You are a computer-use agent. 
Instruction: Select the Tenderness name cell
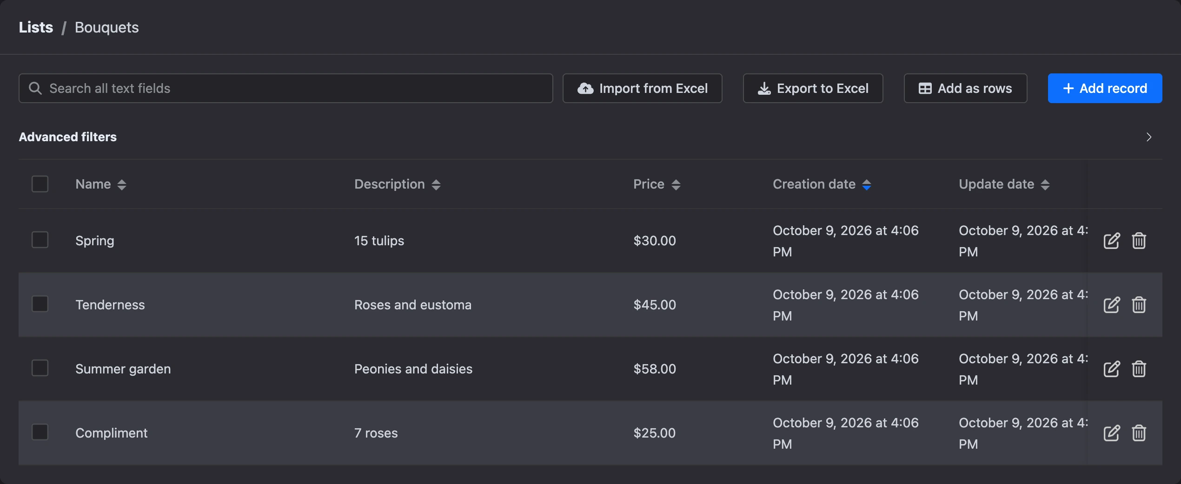[x=110, y=305]
